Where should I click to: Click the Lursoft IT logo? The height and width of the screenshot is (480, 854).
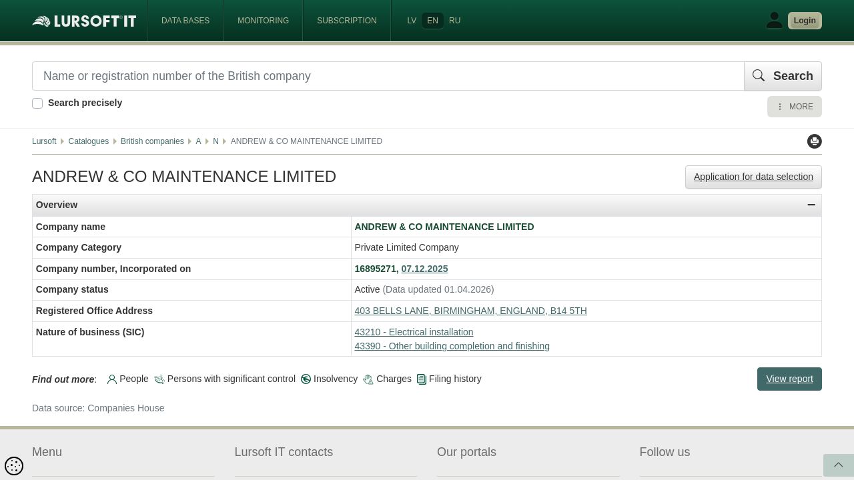click(x=84, y=21)
